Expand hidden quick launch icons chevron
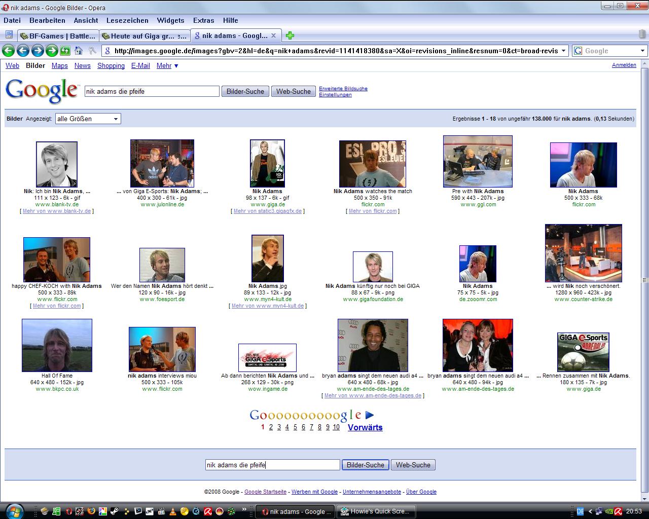The height and width of the screenshot is (519, 649). tap(244, 509)
